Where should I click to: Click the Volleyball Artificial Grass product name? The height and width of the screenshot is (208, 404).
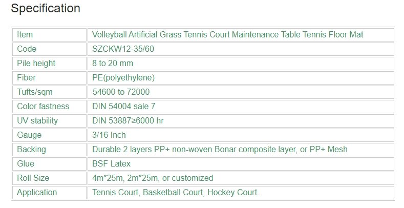[x=227, y=34]
